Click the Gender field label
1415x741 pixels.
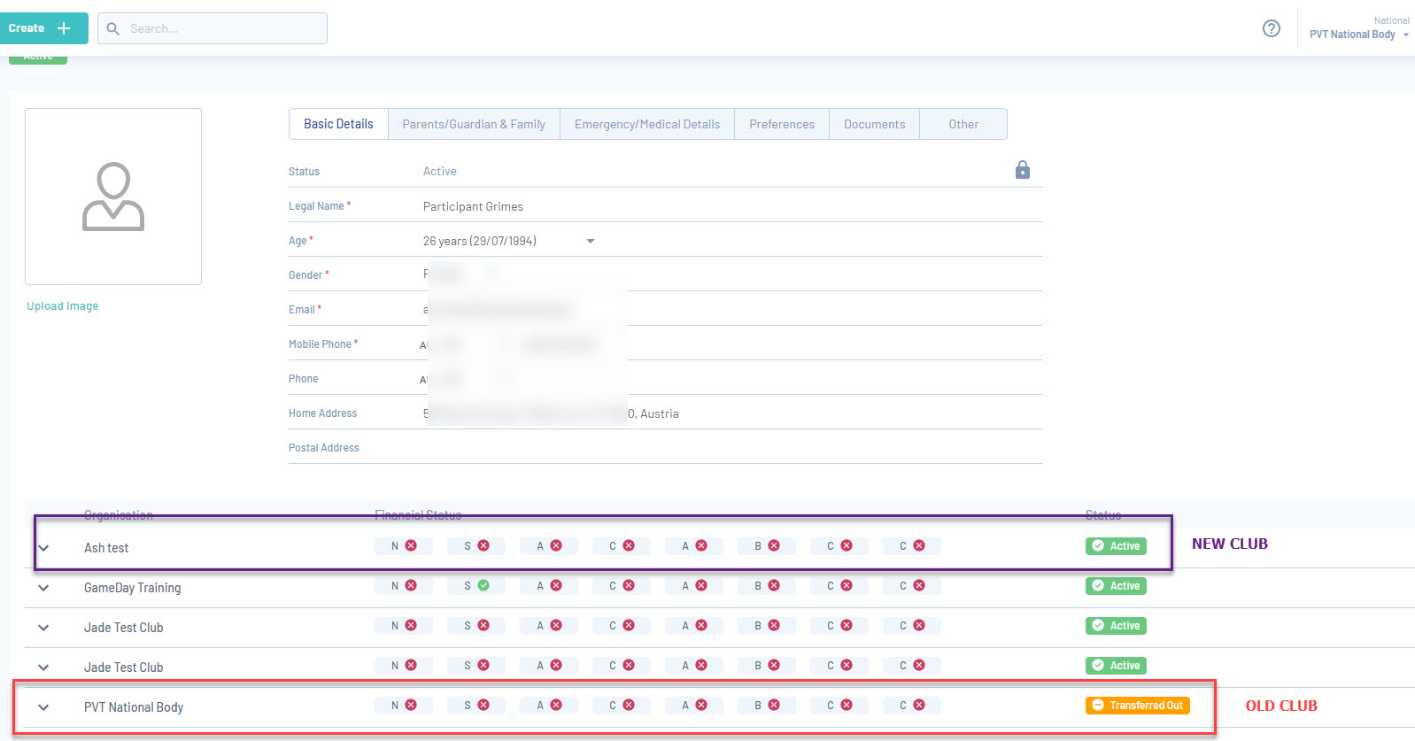(x=309, y=275)
